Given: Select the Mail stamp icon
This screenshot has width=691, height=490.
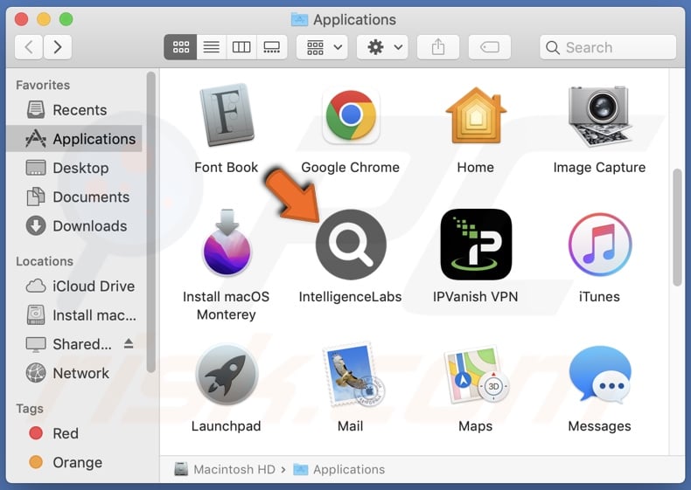Looking at the screenshot, I should (x=352, y=374).
